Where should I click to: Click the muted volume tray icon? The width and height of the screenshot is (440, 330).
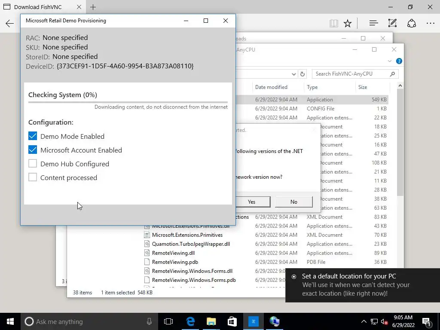point(384,321)
